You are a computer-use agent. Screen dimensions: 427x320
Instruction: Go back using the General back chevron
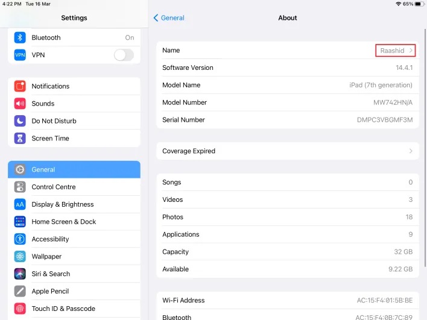point(156,18)
